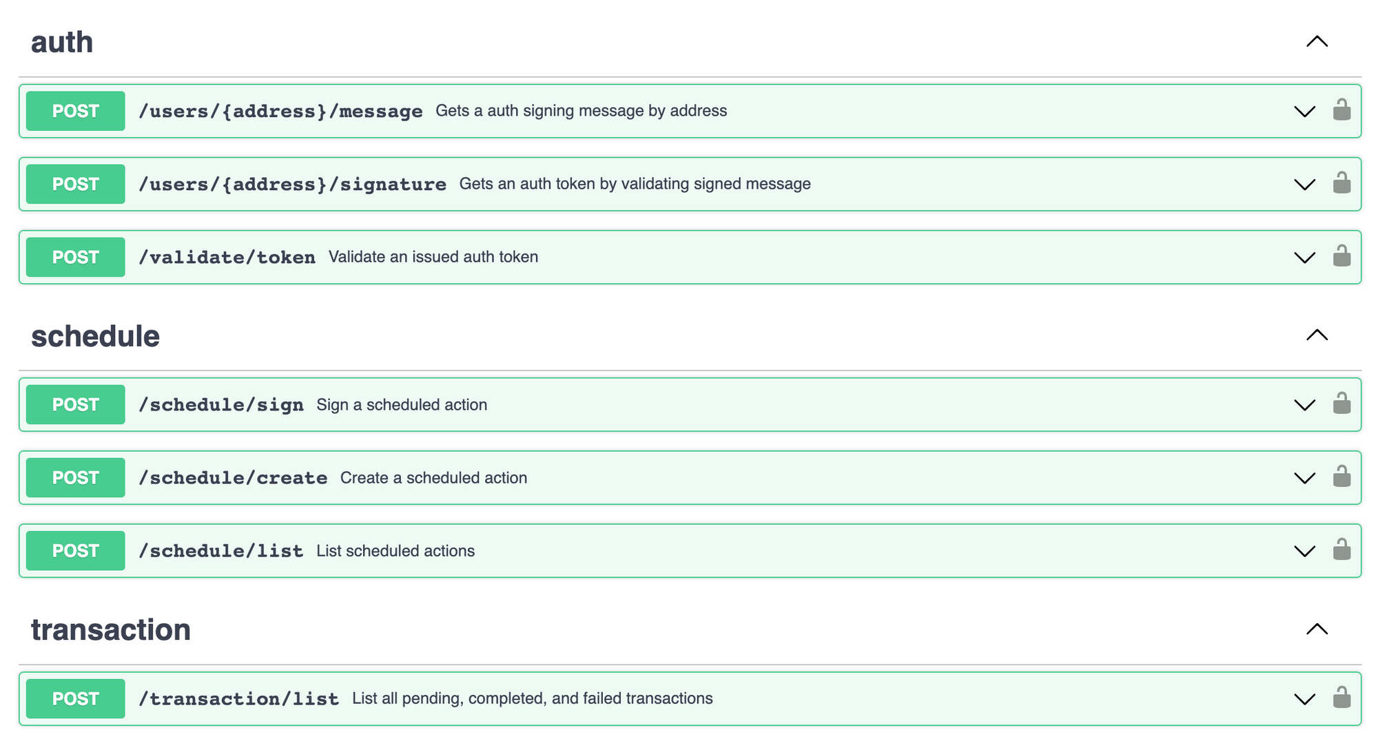This screenshot has width=1378, height=741.
Task: Click lock icon on /transaction/list row
Action: [x=1341, y=697]
